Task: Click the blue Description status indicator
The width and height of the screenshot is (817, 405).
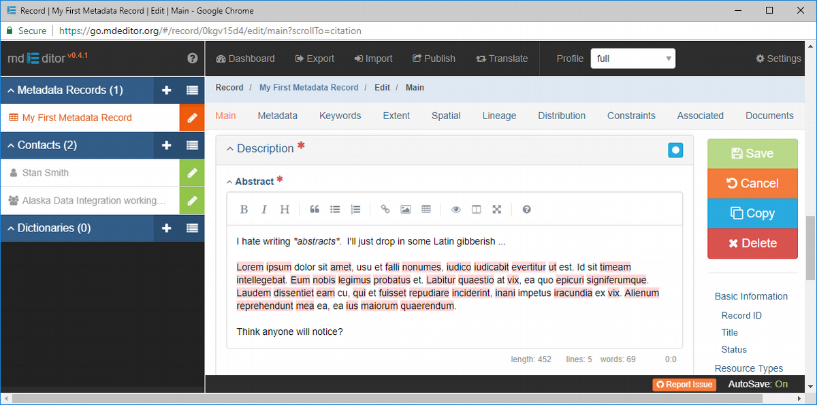Action: [675, 150]
